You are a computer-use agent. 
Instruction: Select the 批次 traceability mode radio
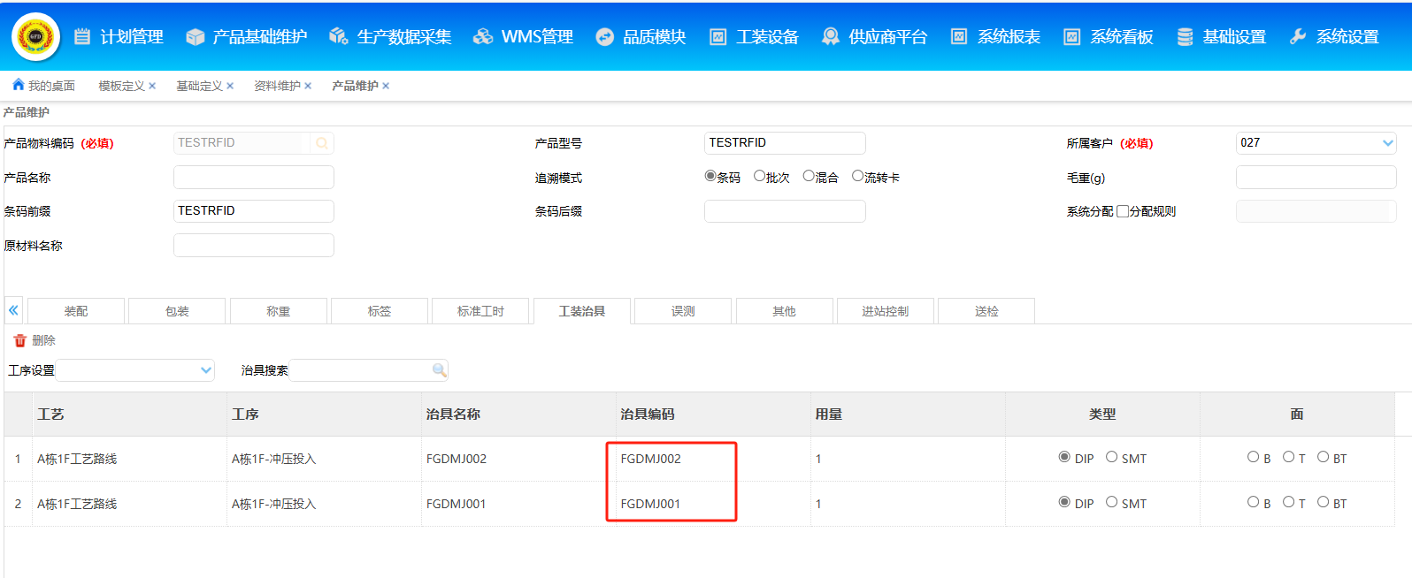click(759, 176)
